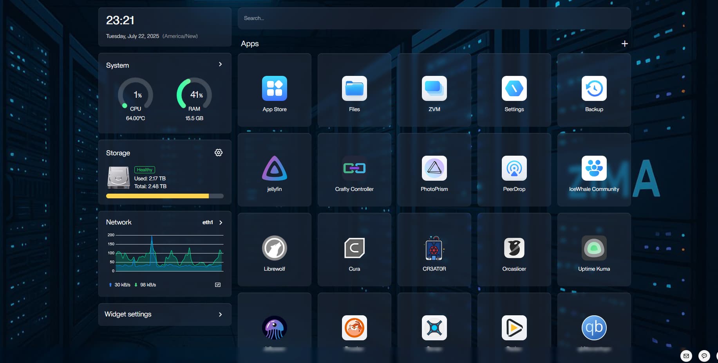The height and width of the screenshot is (363, 718).
Task: Click the 23:21 clock
Action: coord(120,20)
